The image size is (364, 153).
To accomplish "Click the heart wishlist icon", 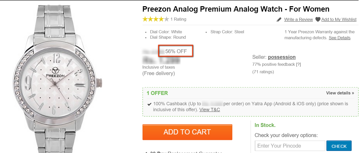I will 318,19.
